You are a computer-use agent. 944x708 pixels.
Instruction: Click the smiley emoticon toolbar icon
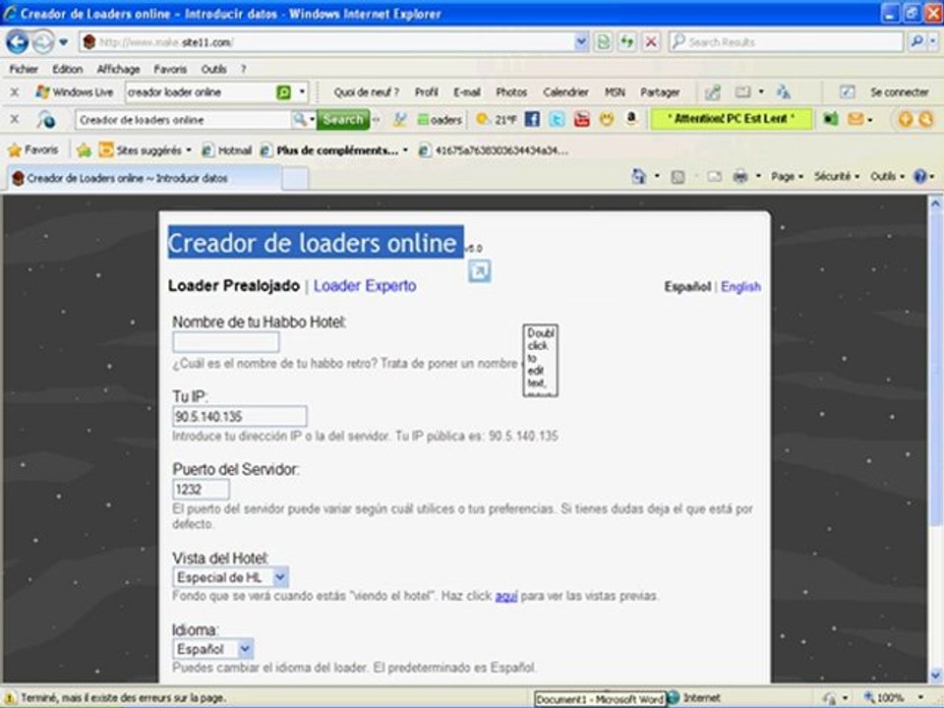point(607,119)
